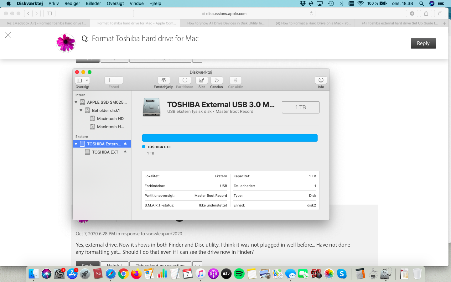This screenshot has height=282, width=451.
Task: Open Safari's Downloads button
Action: pos(412,13)
